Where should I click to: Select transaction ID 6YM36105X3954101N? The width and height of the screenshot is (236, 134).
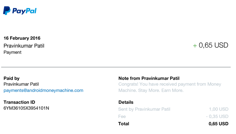click(26, 108)
